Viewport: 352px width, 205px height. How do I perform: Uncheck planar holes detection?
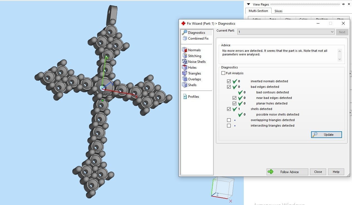coord(234,103)
